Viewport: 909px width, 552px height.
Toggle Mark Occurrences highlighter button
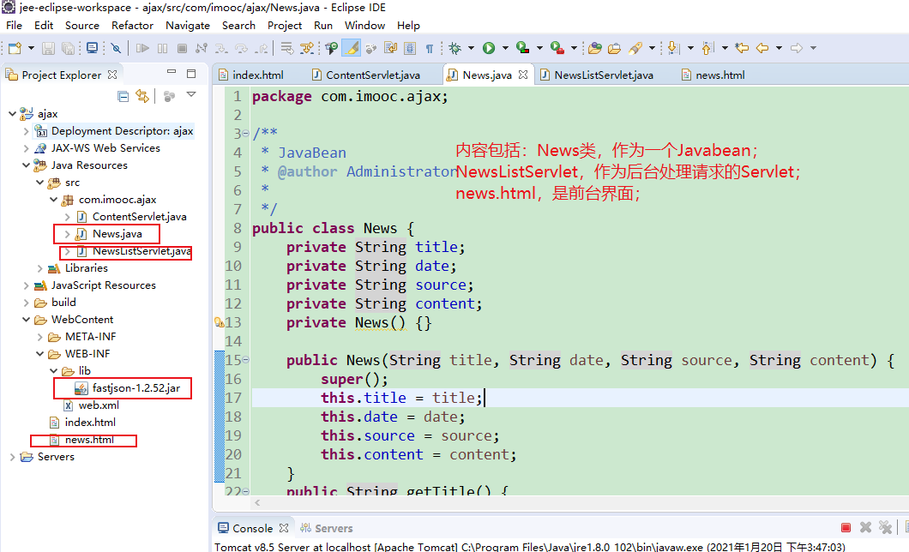352,48
